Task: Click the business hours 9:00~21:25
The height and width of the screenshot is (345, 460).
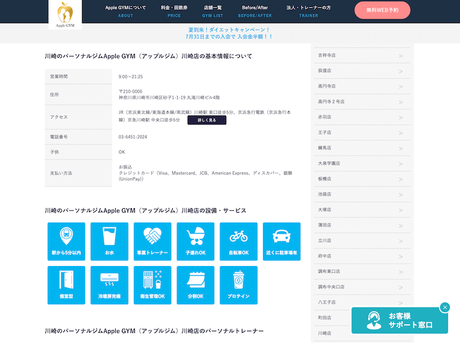Action: (131, 77)
